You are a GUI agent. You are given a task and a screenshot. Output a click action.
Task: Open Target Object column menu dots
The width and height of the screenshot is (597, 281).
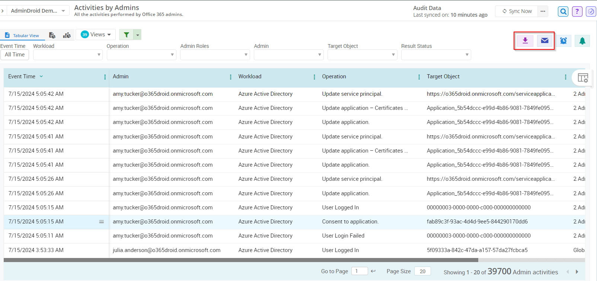tap(566, 77)
